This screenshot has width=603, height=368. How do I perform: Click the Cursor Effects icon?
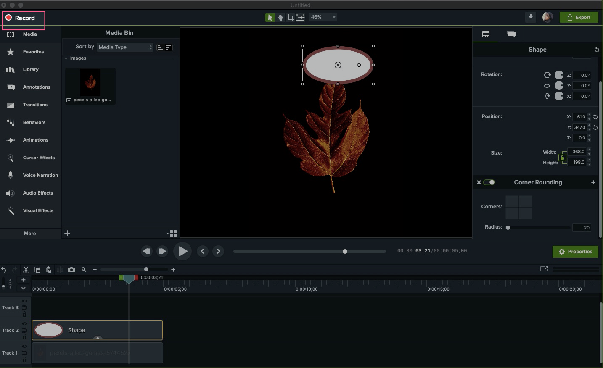tap(11, 158)
